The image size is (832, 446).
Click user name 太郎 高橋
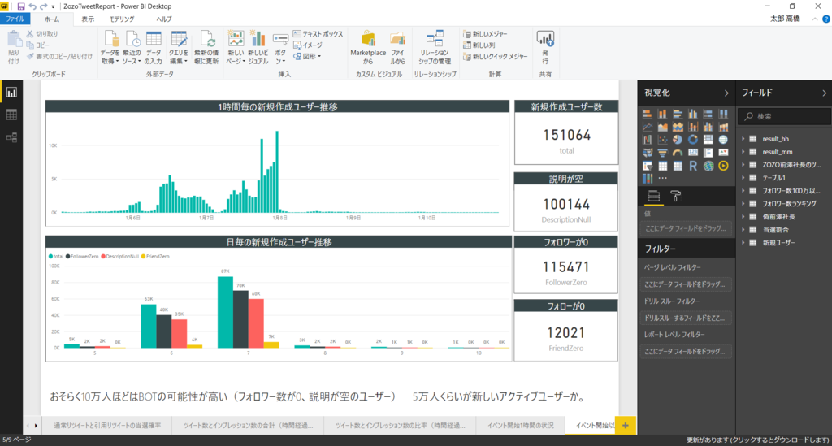click(x=785, y=19)
